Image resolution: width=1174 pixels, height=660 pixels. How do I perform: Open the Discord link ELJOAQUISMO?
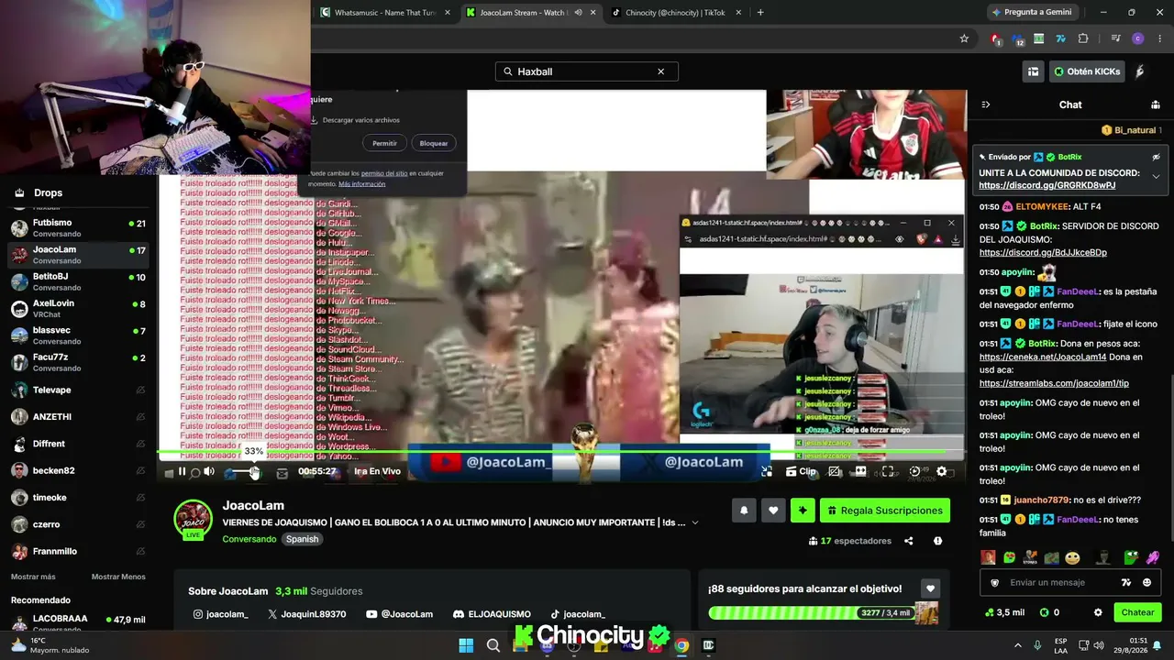(492, 614)
